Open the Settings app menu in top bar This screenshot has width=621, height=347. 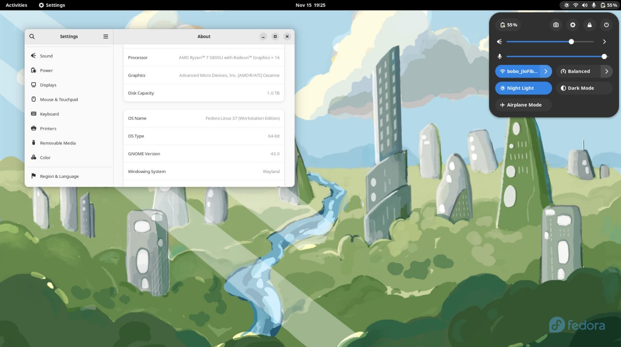(52, 5)
